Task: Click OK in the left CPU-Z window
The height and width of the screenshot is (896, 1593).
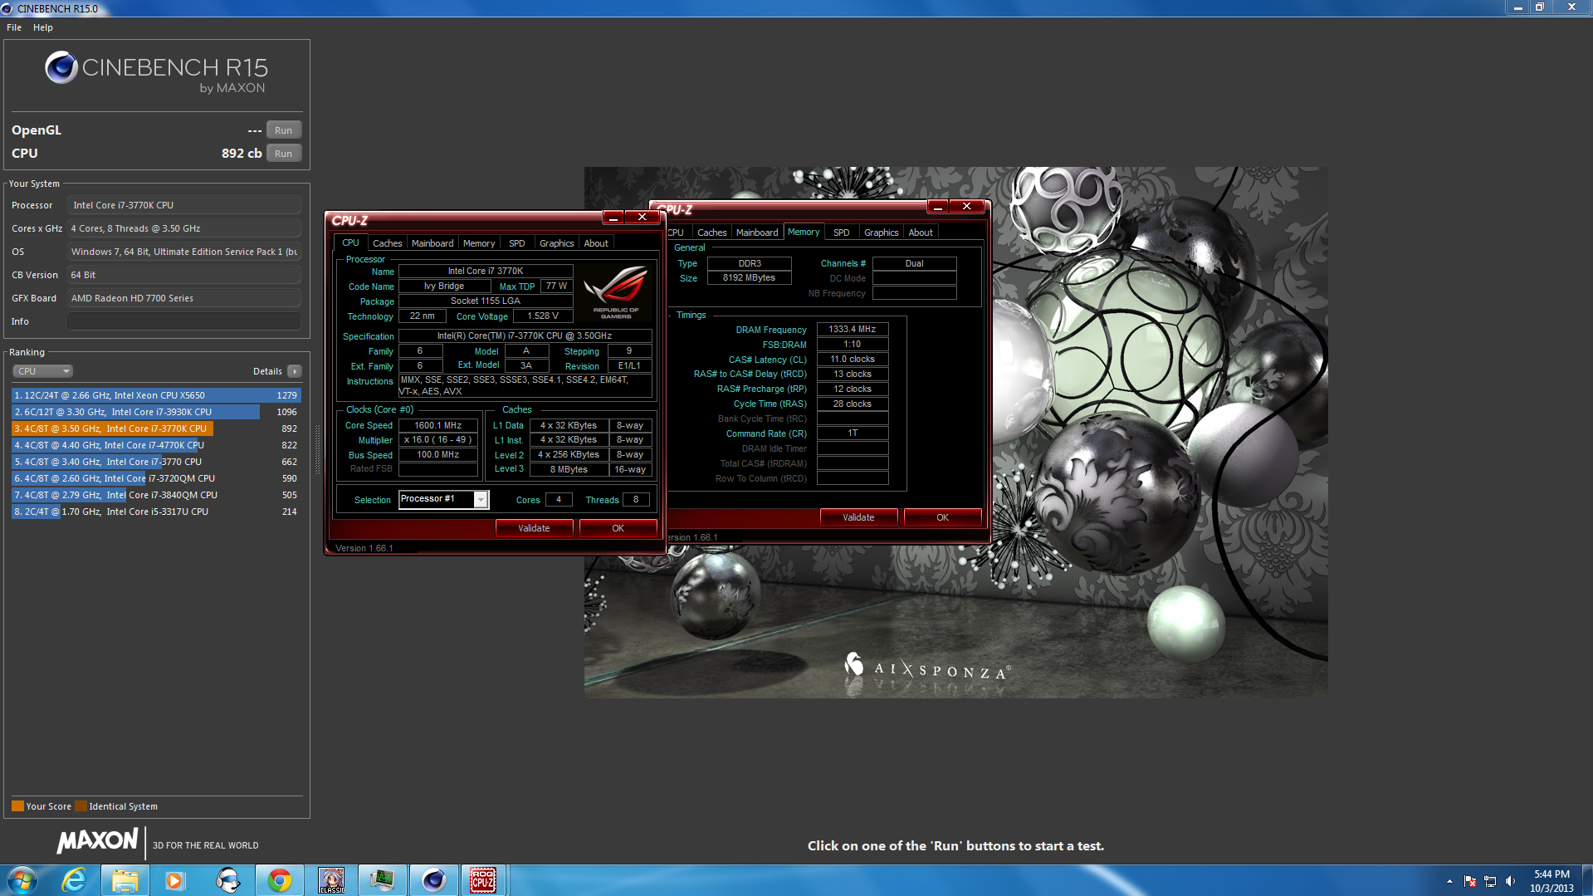Action: click(618, 528)
